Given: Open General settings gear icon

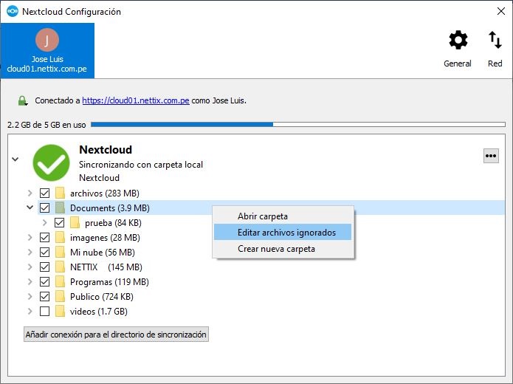Looking at the screenshot, I should [x=458, y=41].
